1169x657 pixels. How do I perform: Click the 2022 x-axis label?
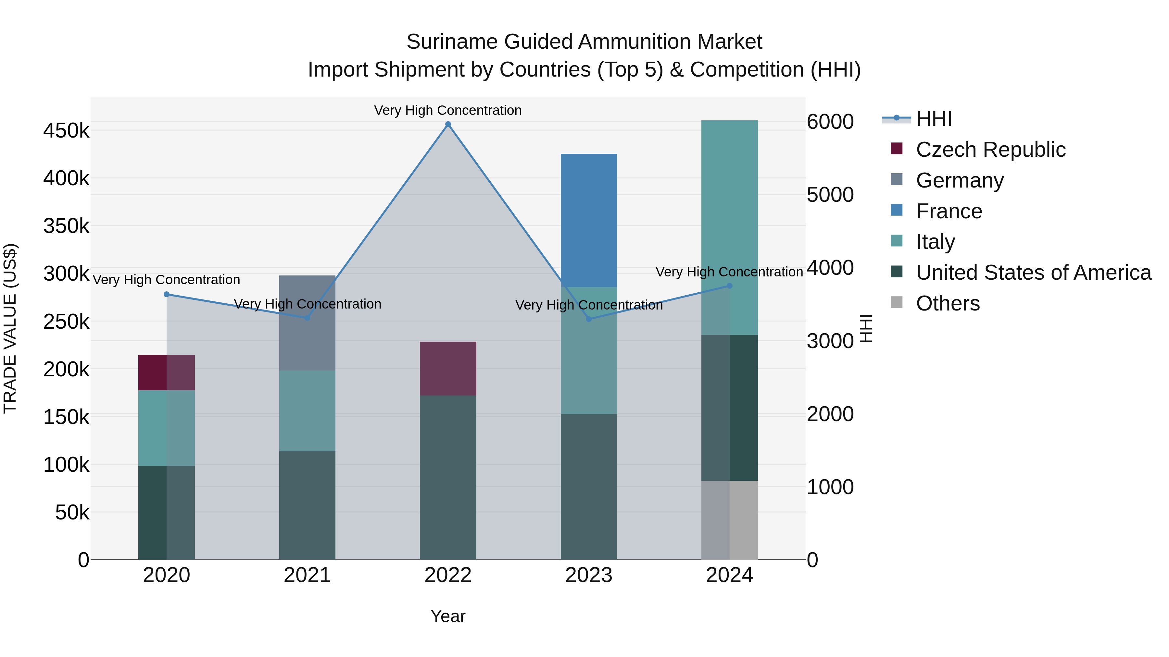click(x=448, y=575)
